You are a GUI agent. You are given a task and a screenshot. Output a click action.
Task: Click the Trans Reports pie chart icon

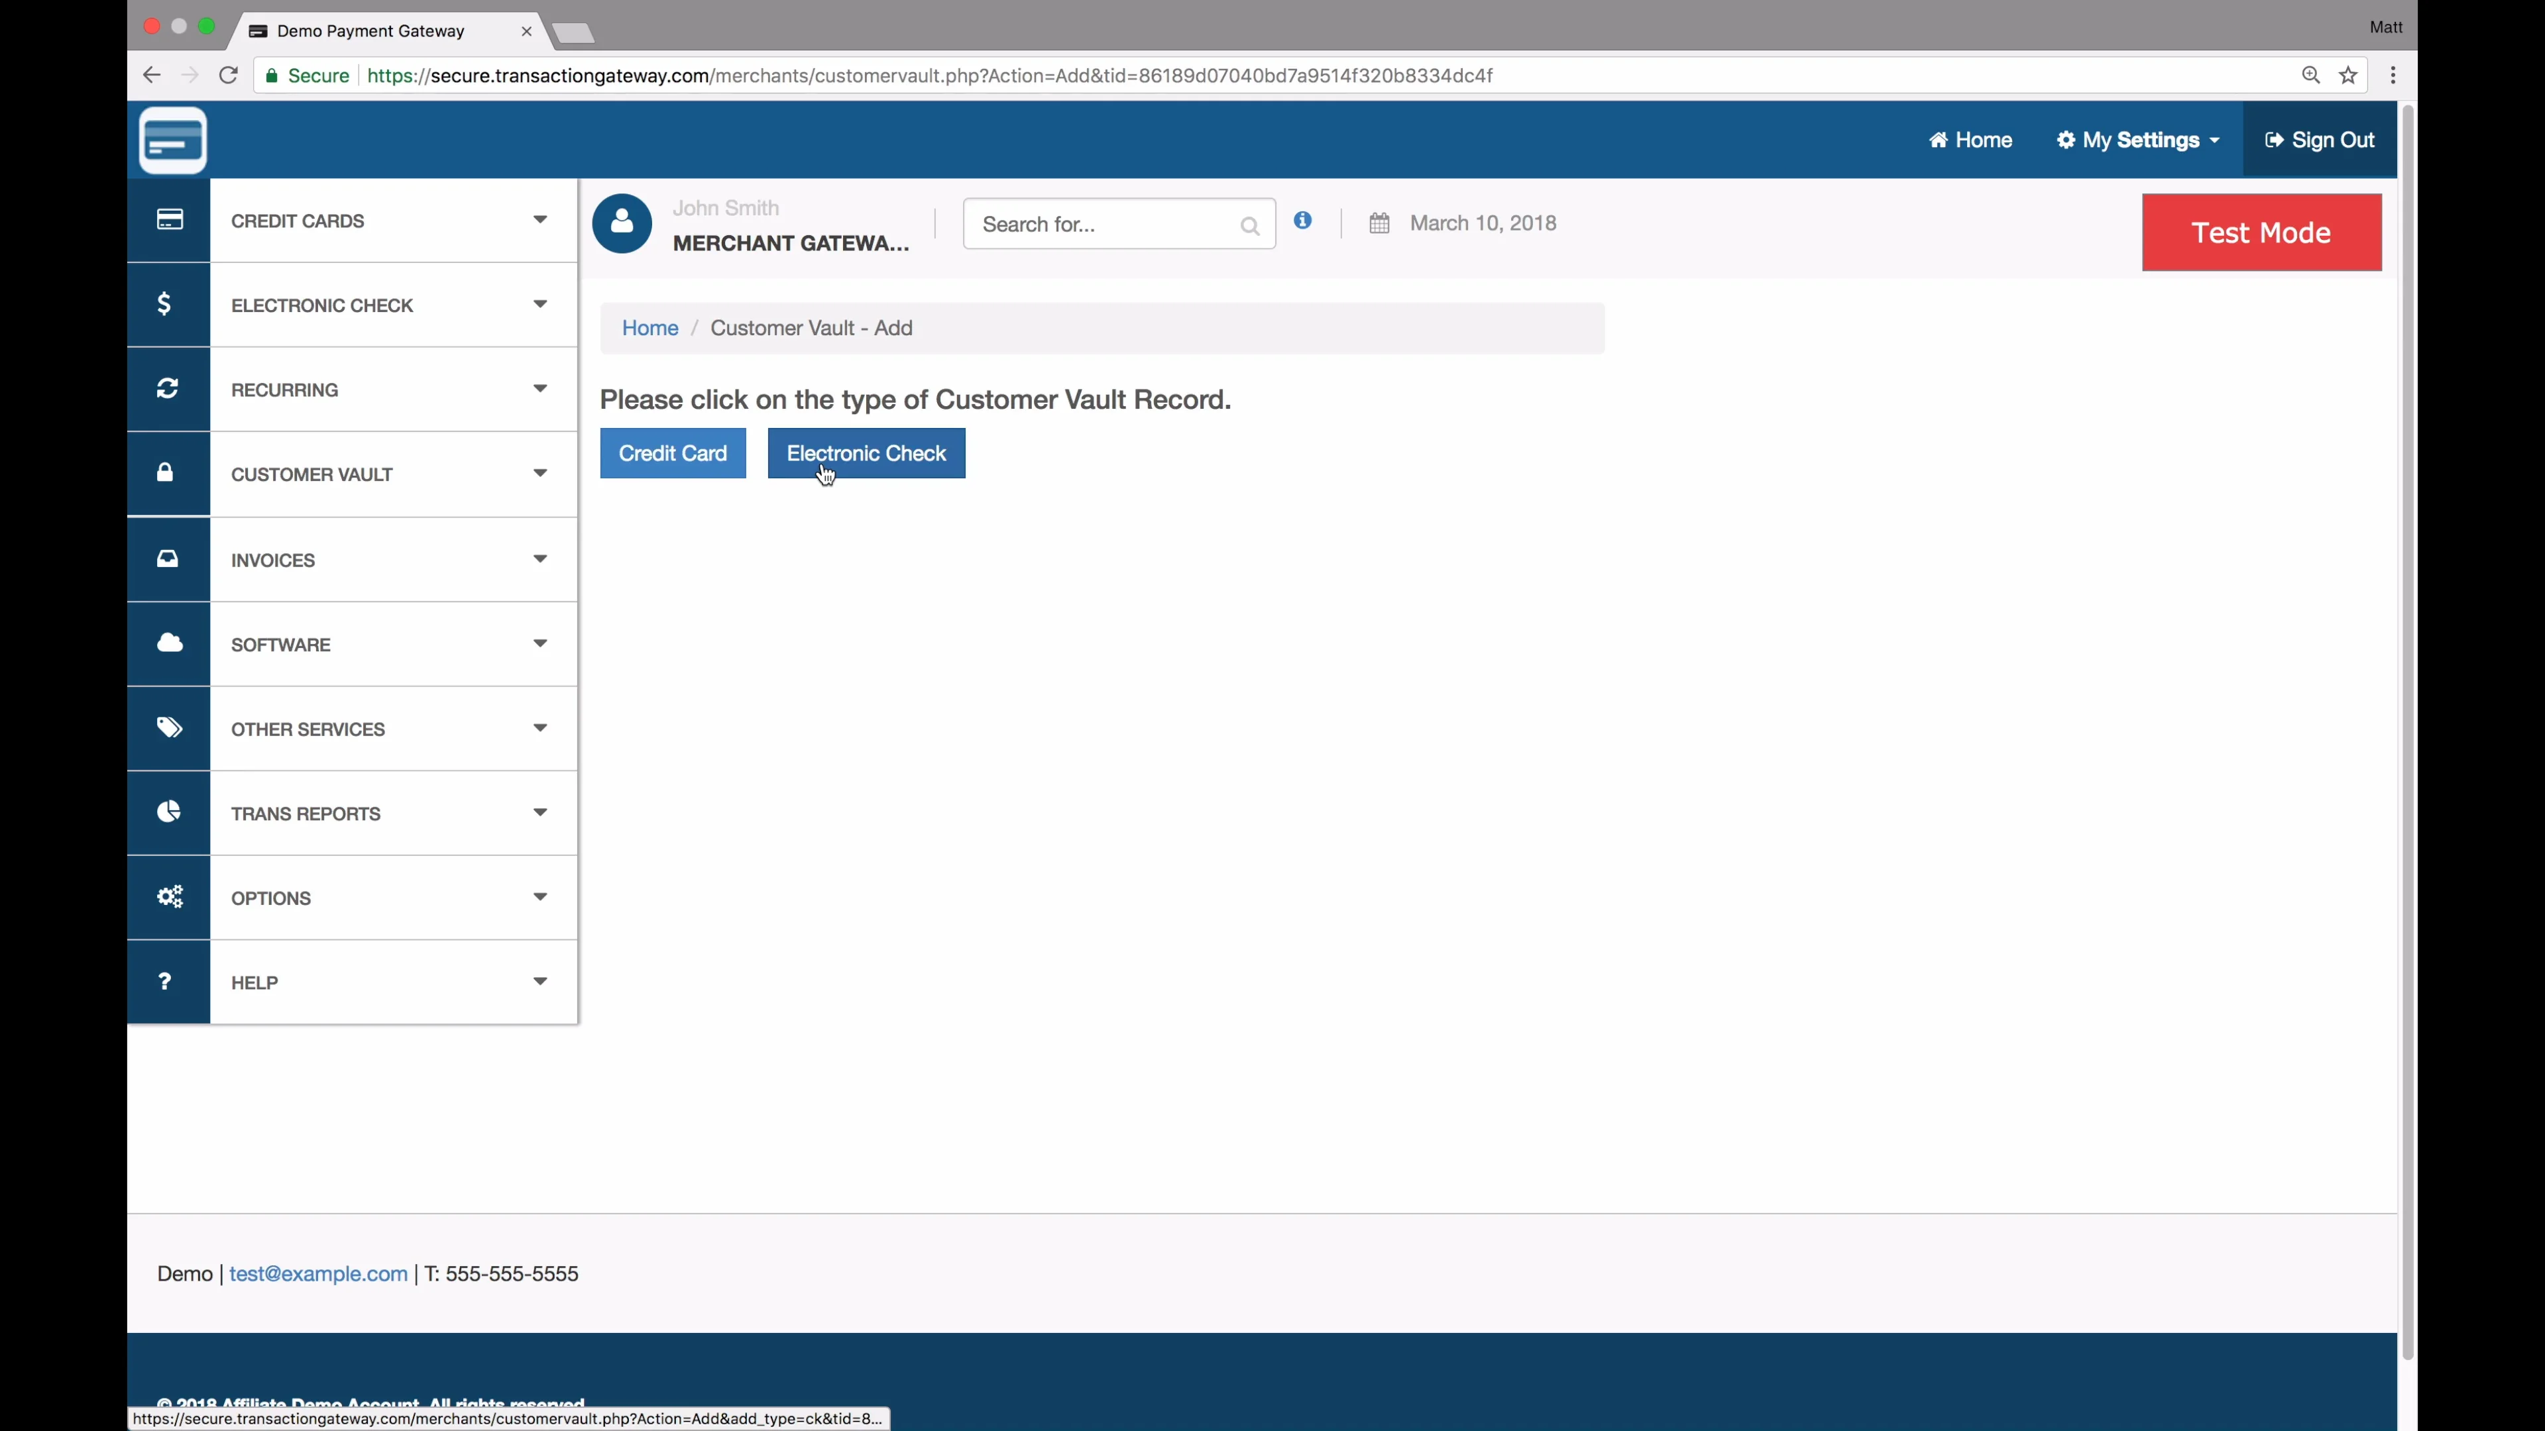click(x=169, y=812)
